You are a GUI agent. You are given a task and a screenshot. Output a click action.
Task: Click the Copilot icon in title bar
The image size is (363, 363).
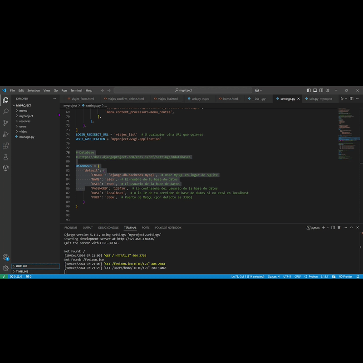click(x=257, y=90)
